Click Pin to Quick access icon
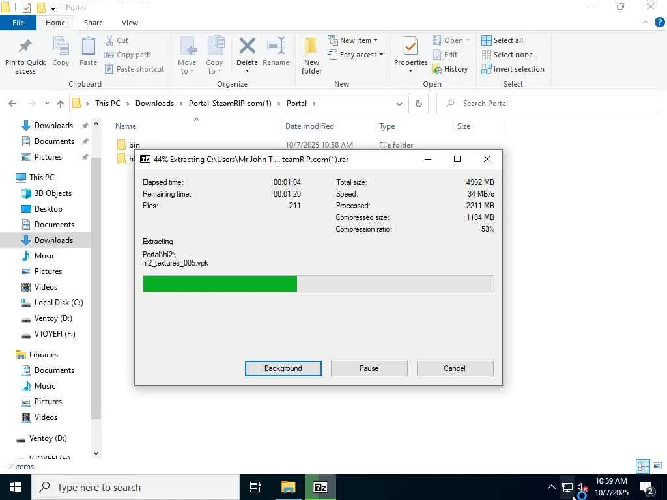Screen dimensions: 667x500 tap(25, 46)
